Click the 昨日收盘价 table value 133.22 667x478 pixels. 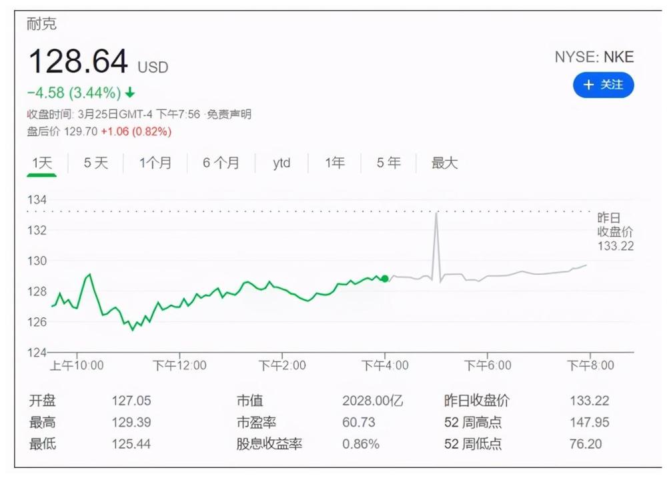coord(590,401)
